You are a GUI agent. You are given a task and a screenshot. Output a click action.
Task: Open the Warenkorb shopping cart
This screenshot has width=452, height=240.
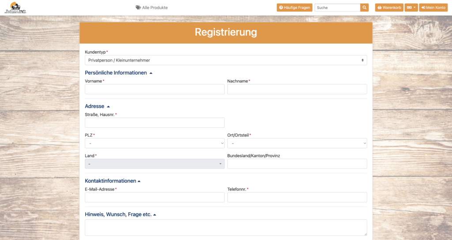point(389,7)
